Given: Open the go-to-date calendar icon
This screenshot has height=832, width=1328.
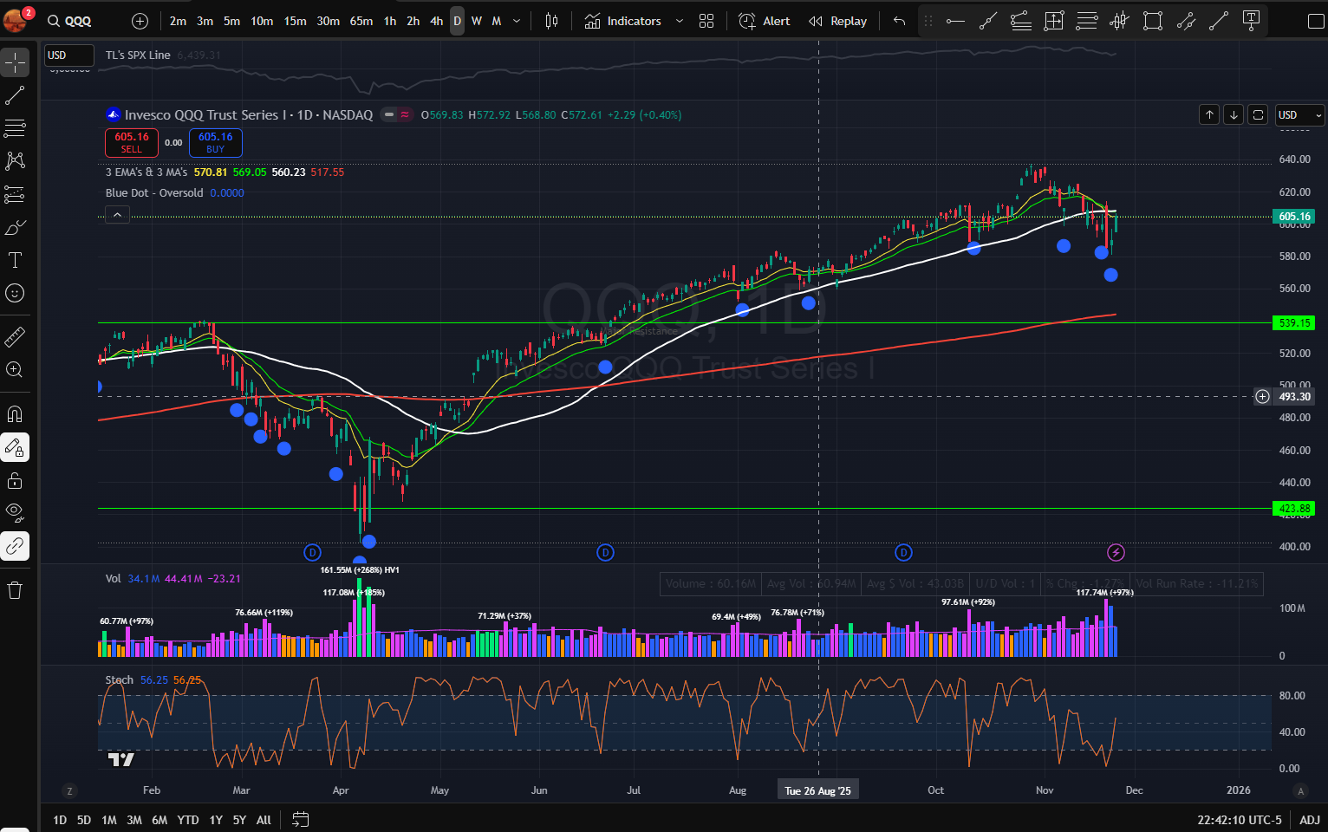Looking at the screenshot, I should pos(300,819).
